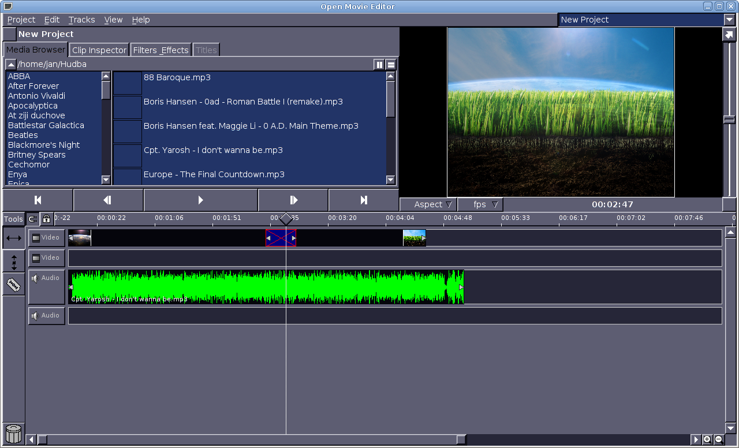
Task: Select Europe - The Final Countdown.mp3
Action: [x=214, y=174]
